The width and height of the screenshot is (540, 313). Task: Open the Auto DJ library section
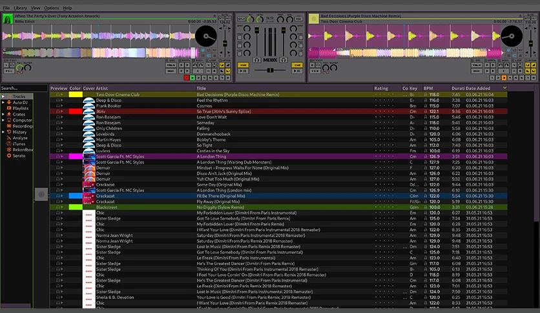point(20,102)
